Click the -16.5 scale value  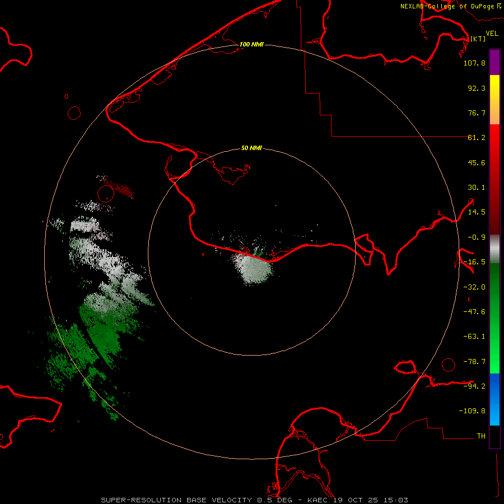(474, 262)
